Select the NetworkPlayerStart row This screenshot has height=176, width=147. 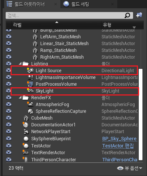click(72, 132)
